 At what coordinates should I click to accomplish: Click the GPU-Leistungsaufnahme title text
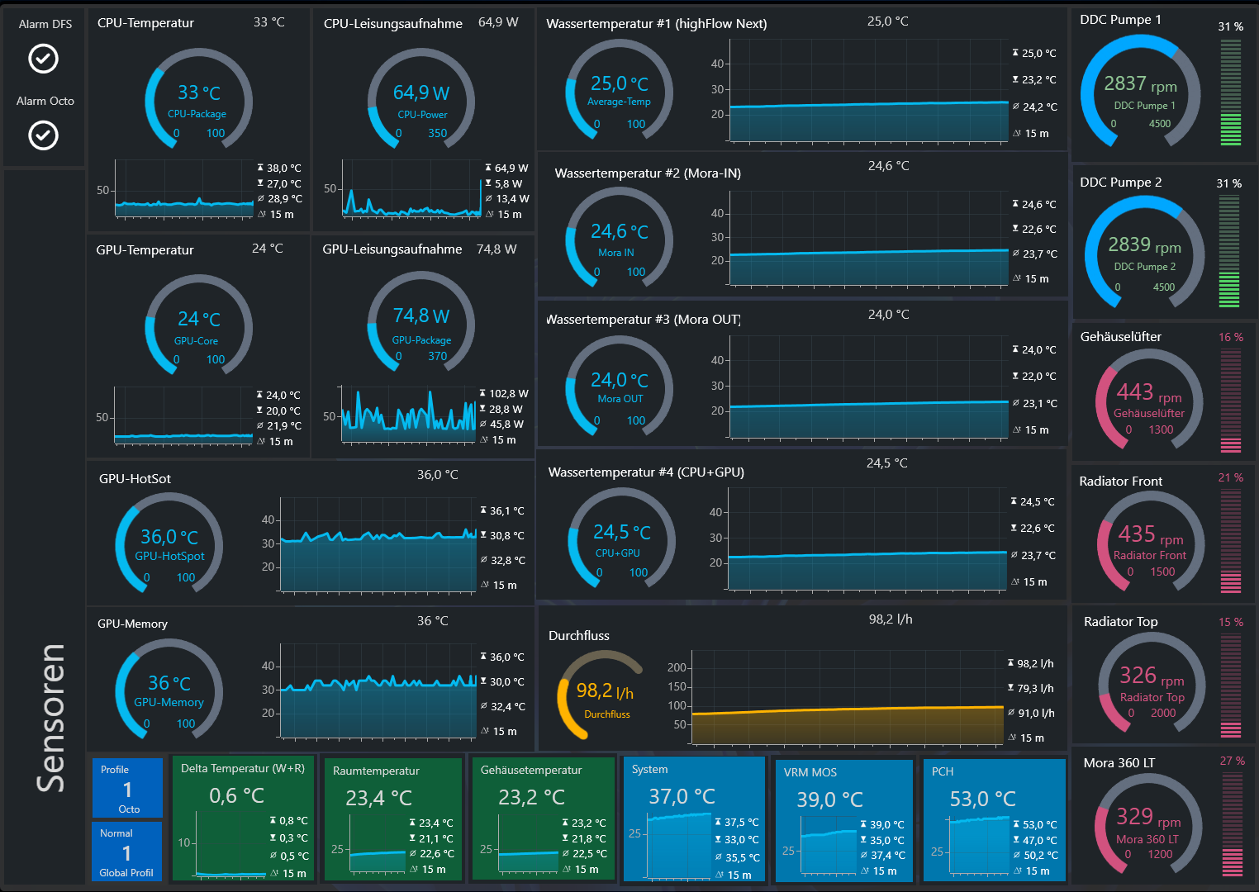pyautogui.click(x=392, y=249)
